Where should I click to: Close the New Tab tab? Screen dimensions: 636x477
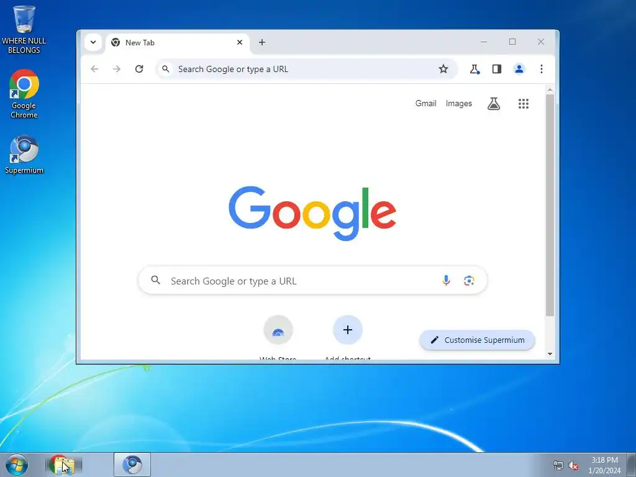point(240,42)
